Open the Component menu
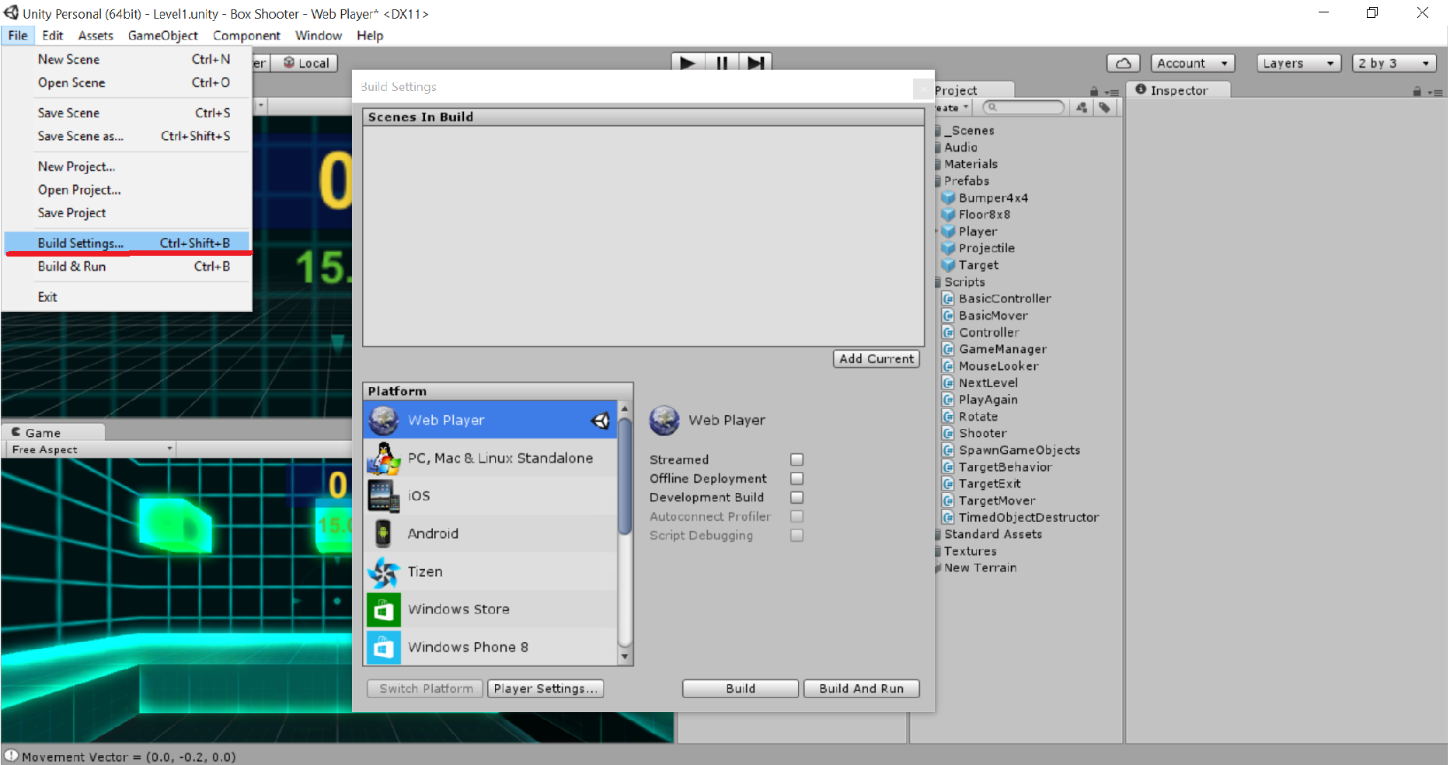 246,35
